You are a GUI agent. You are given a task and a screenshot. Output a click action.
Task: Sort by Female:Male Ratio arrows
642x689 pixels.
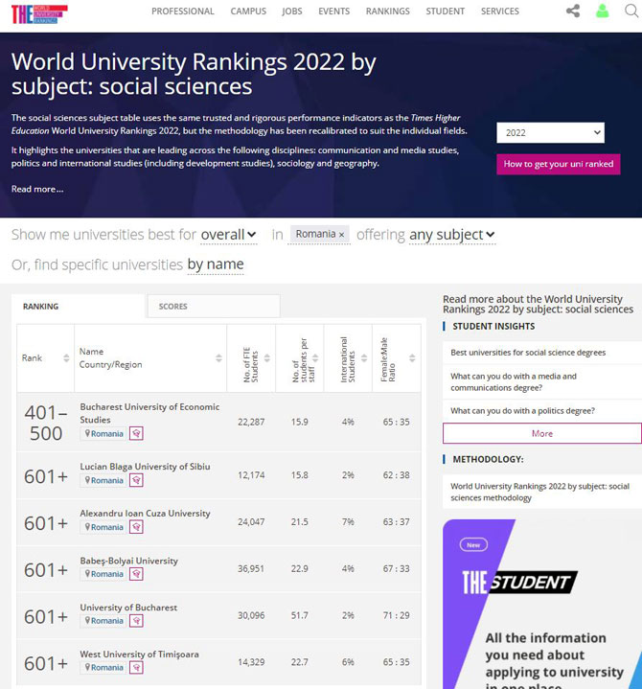click(x=412, y=358)
